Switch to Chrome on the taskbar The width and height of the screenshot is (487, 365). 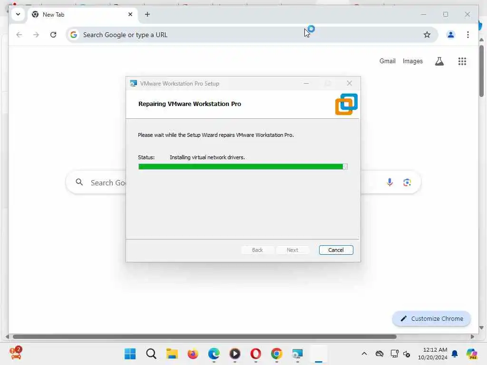pos(276,354)
